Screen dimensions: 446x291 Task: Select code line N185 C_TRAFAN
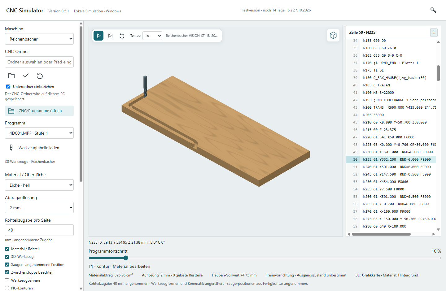click(391, 85)
